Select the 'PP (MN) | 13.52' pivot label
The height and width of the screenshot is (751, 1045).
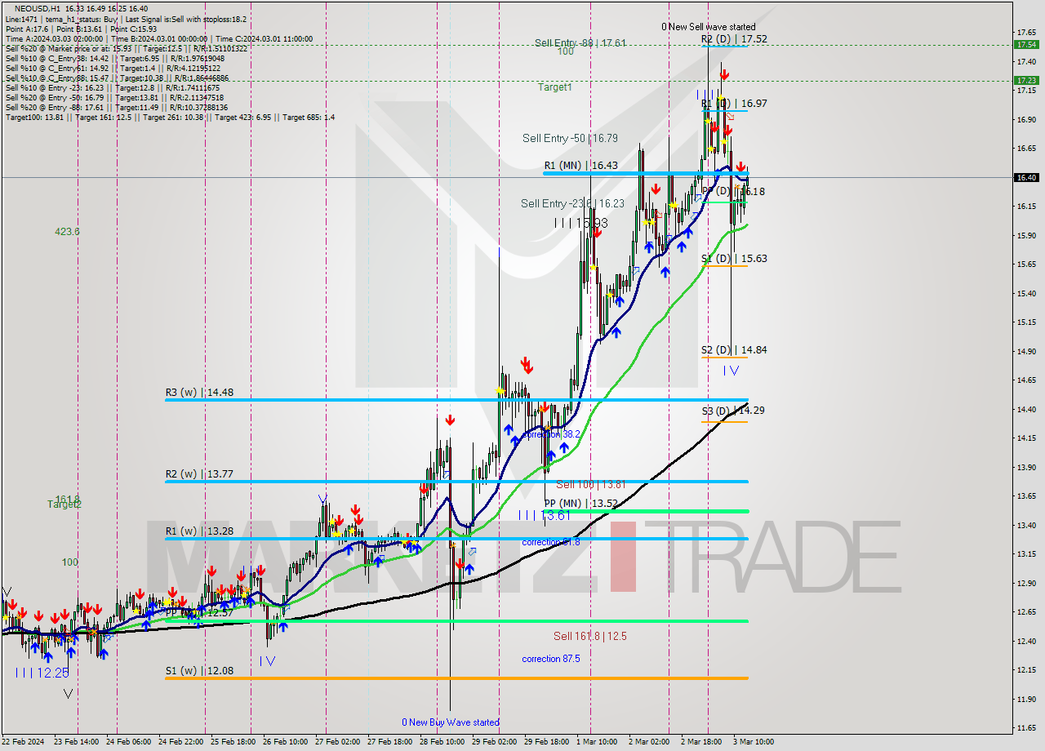580,504
